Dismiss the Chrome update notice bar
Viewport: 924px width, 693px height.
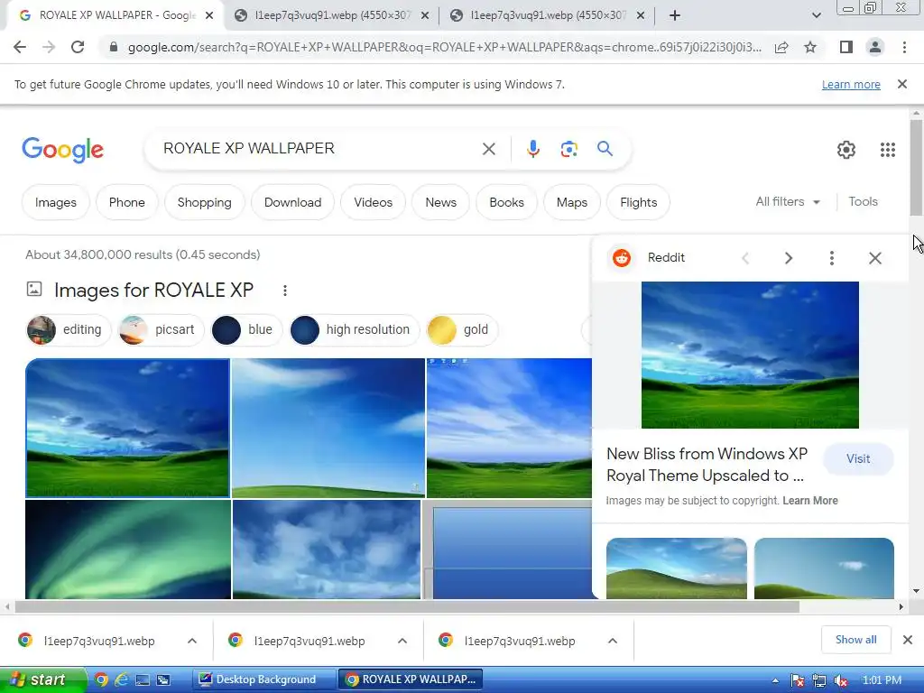coord(901,84)
